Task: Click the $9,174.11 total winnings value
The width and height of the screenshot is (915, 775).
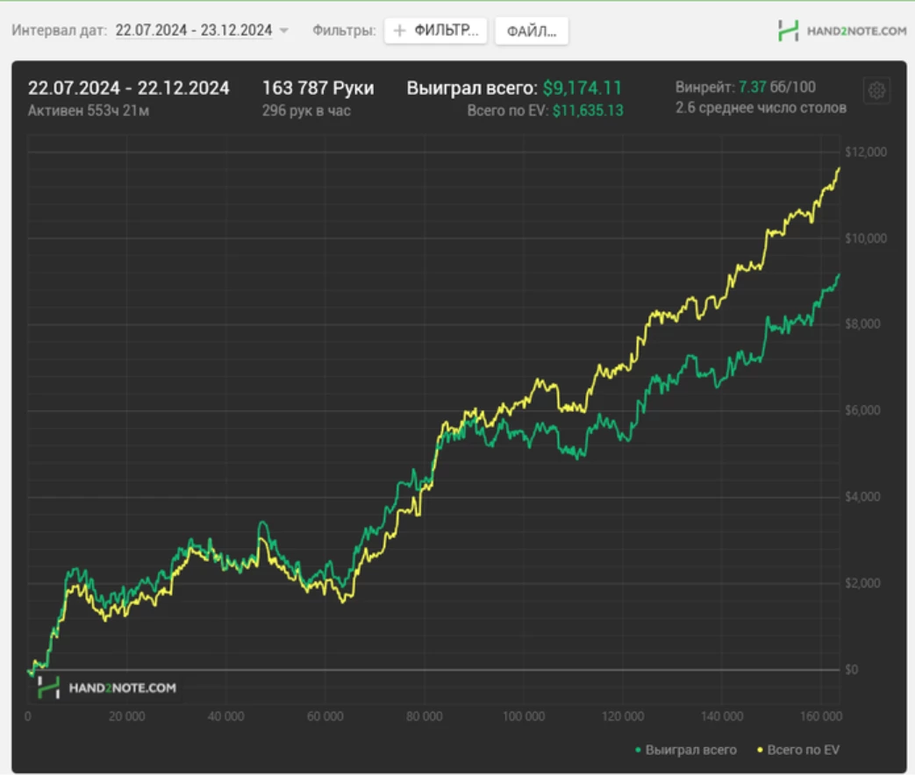Action: [582, 88]
